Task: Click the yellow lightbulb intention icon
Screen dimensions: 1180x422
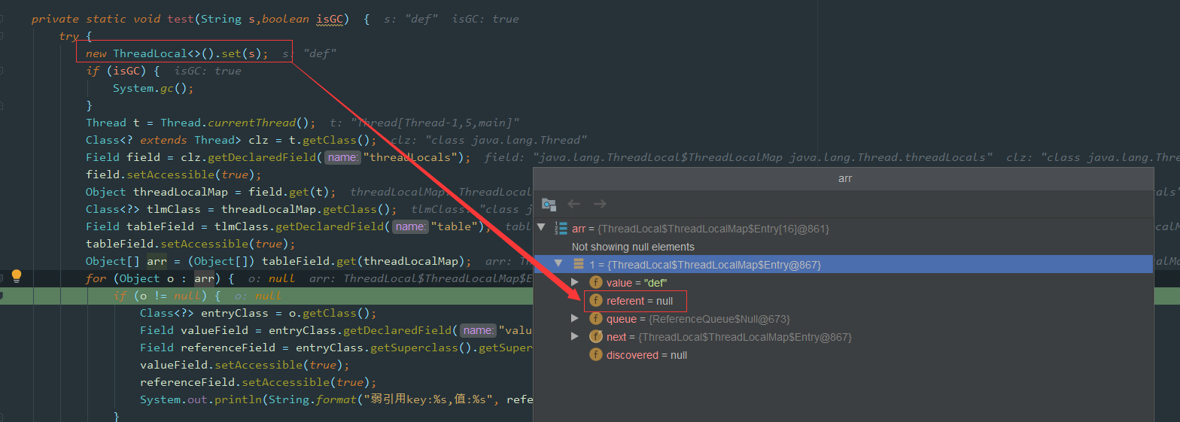Action: coord(17,276)
